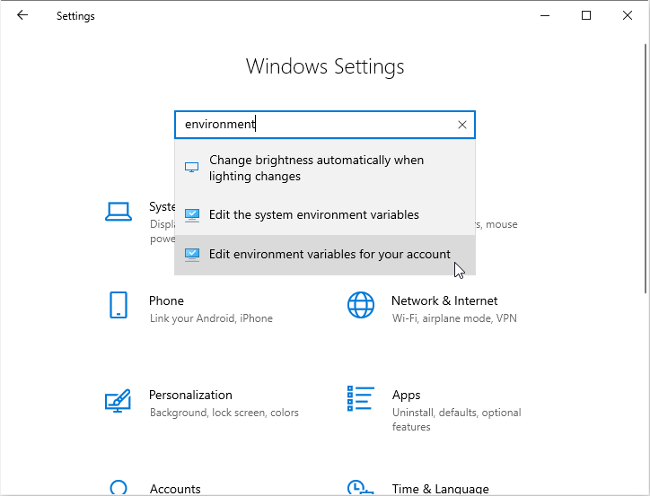Click the vertical scrollbar thumb
The width and height of the screenshot is (650, 496).
tap(646, 169)
